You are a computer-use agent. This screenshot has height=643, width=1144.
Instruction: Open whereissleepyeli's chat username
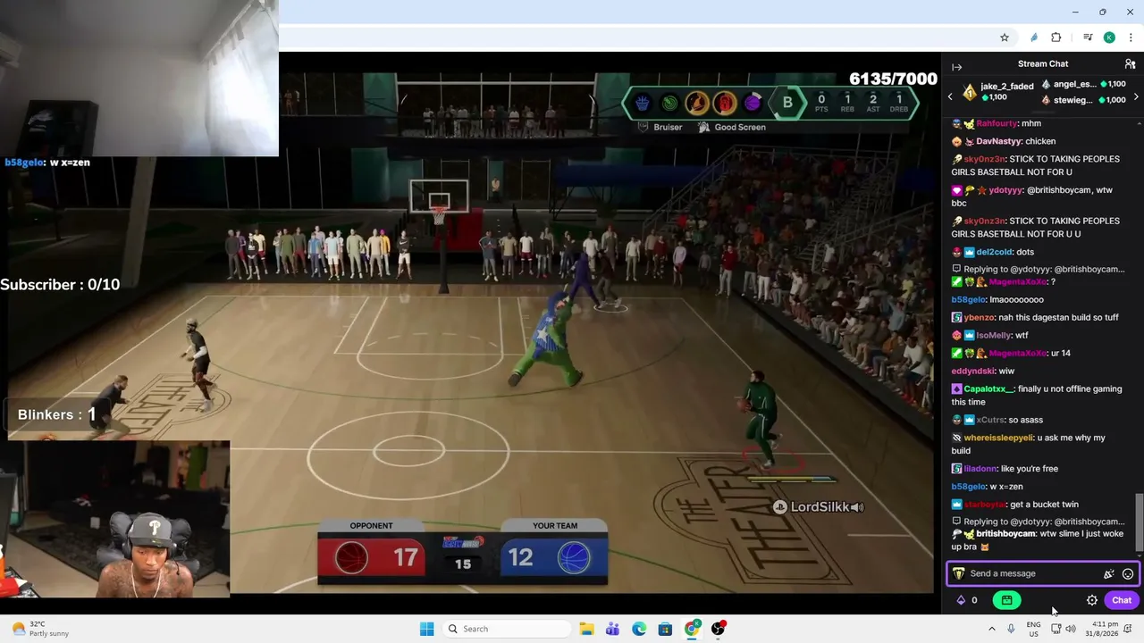(x=998, y=438)
